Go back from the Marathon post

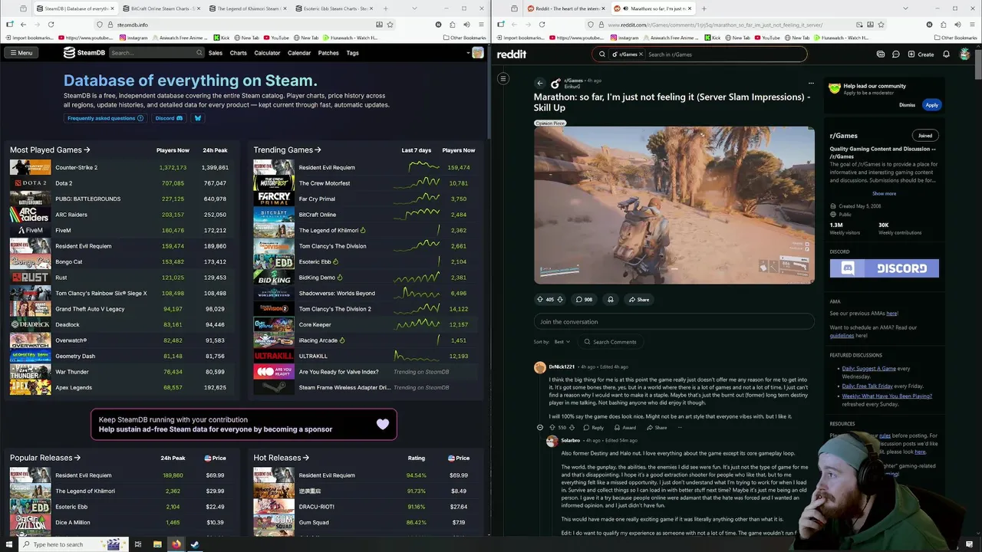[x=540, y=83]
